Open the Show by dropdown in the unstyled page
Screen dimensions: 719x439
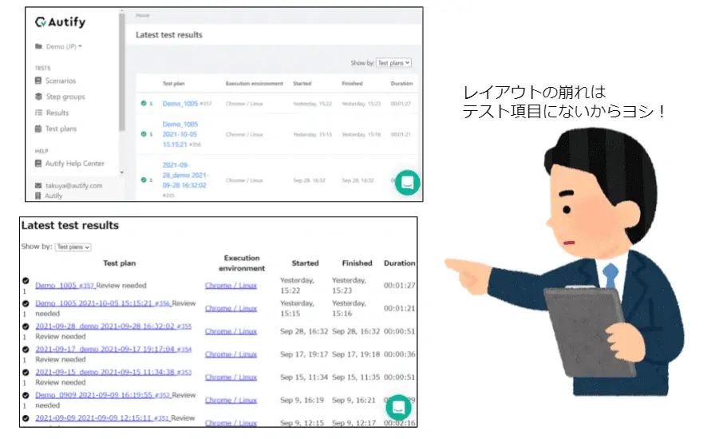pyautogui.click(x=73, y=247)
